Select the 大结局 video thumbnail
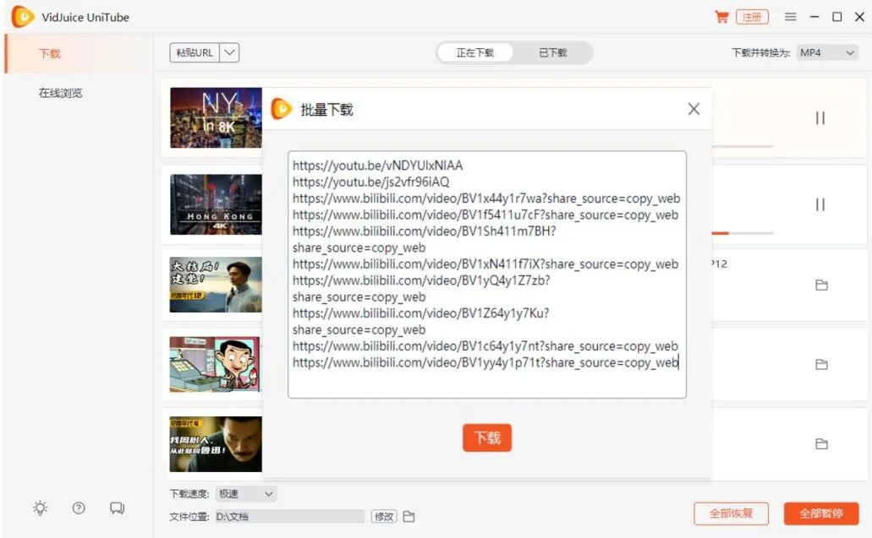The image size is (872, 538). 216,285
